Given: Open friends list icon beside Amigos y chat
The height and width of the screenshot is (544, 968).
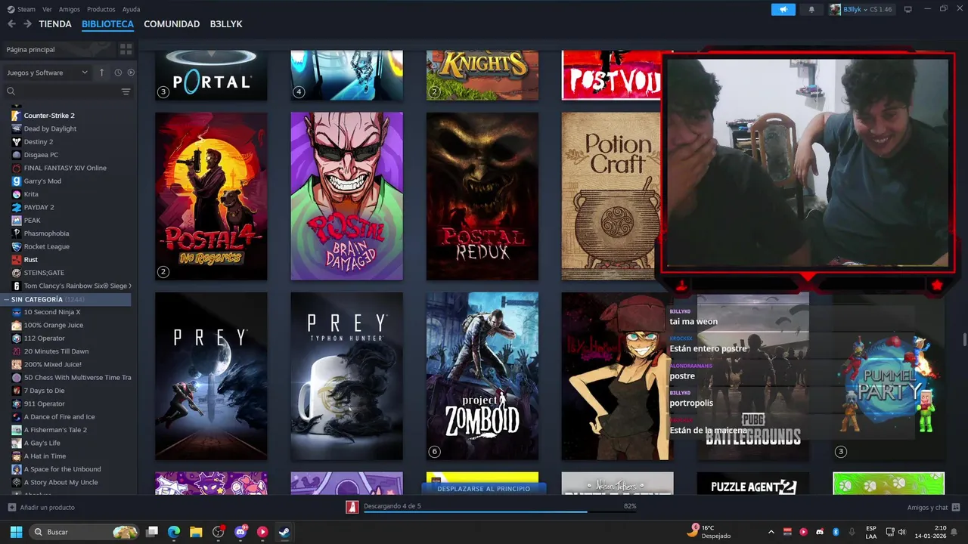Looking at the screenshot, I should pyautogui.click(x=956, y=507).
